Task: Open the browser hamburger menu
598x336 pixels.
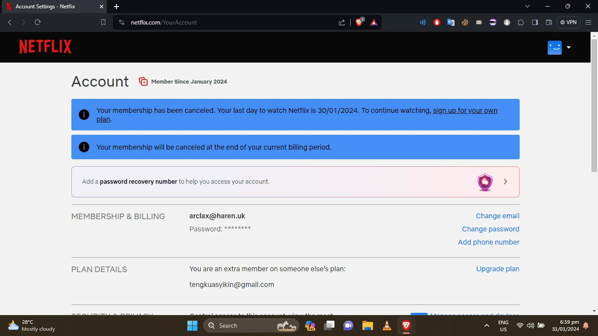Action: pos(588,22)
